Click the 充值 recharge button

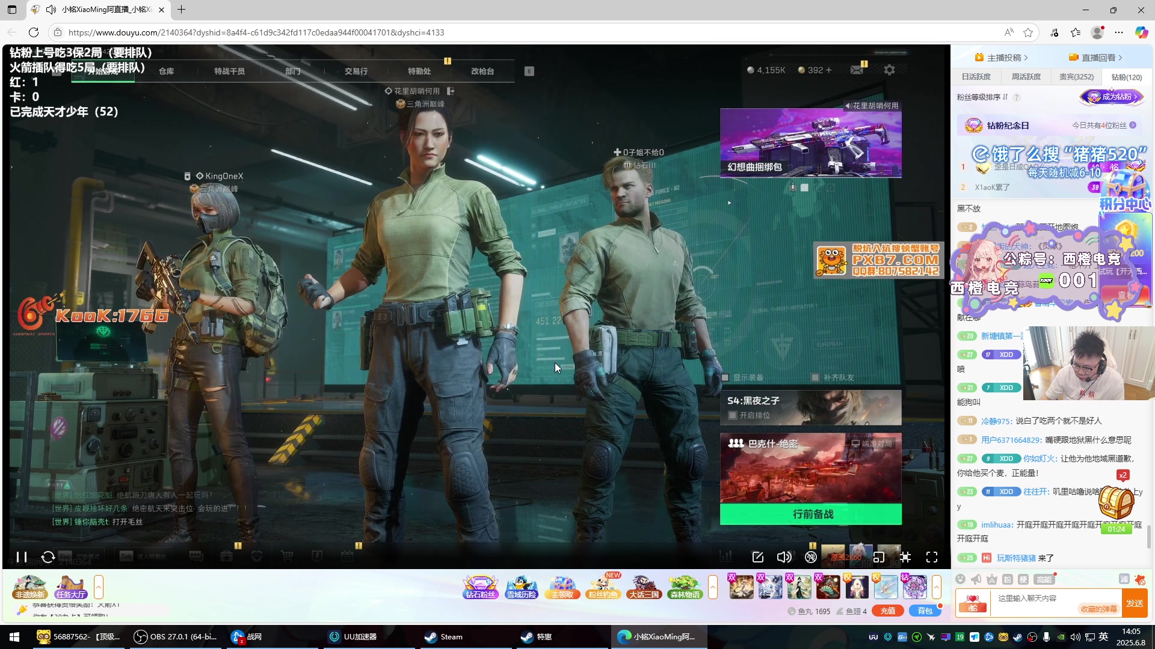tap(888, 611)
